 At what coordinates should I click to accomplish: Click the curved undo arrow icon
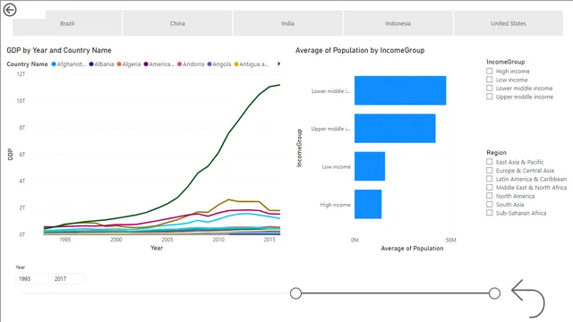point(528,299)
